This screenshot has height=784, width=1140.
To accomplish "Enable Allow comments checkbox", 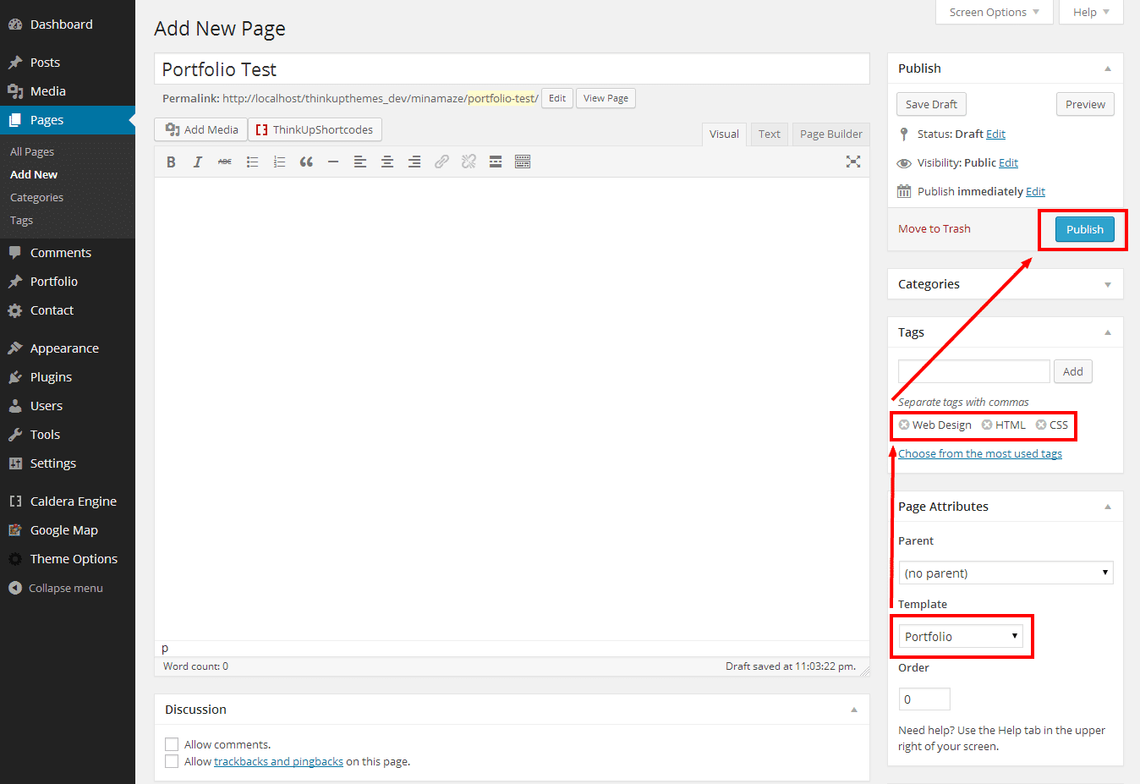I will (x=172, y=744).
